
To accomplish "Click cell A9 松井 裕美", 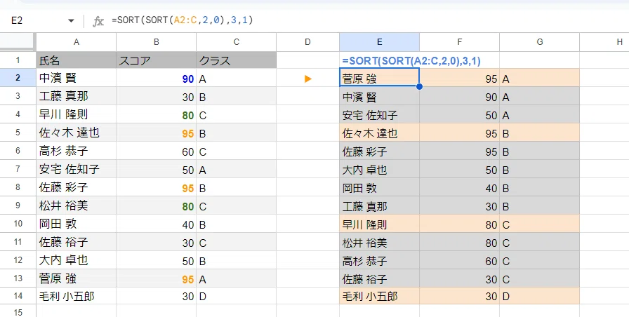I will click(77, 206).
